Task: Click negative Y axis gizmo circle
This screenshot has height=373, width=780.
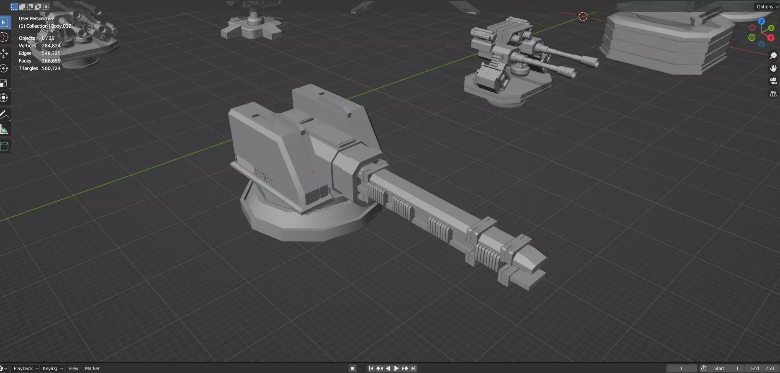Action: click(x=752, y=38)
